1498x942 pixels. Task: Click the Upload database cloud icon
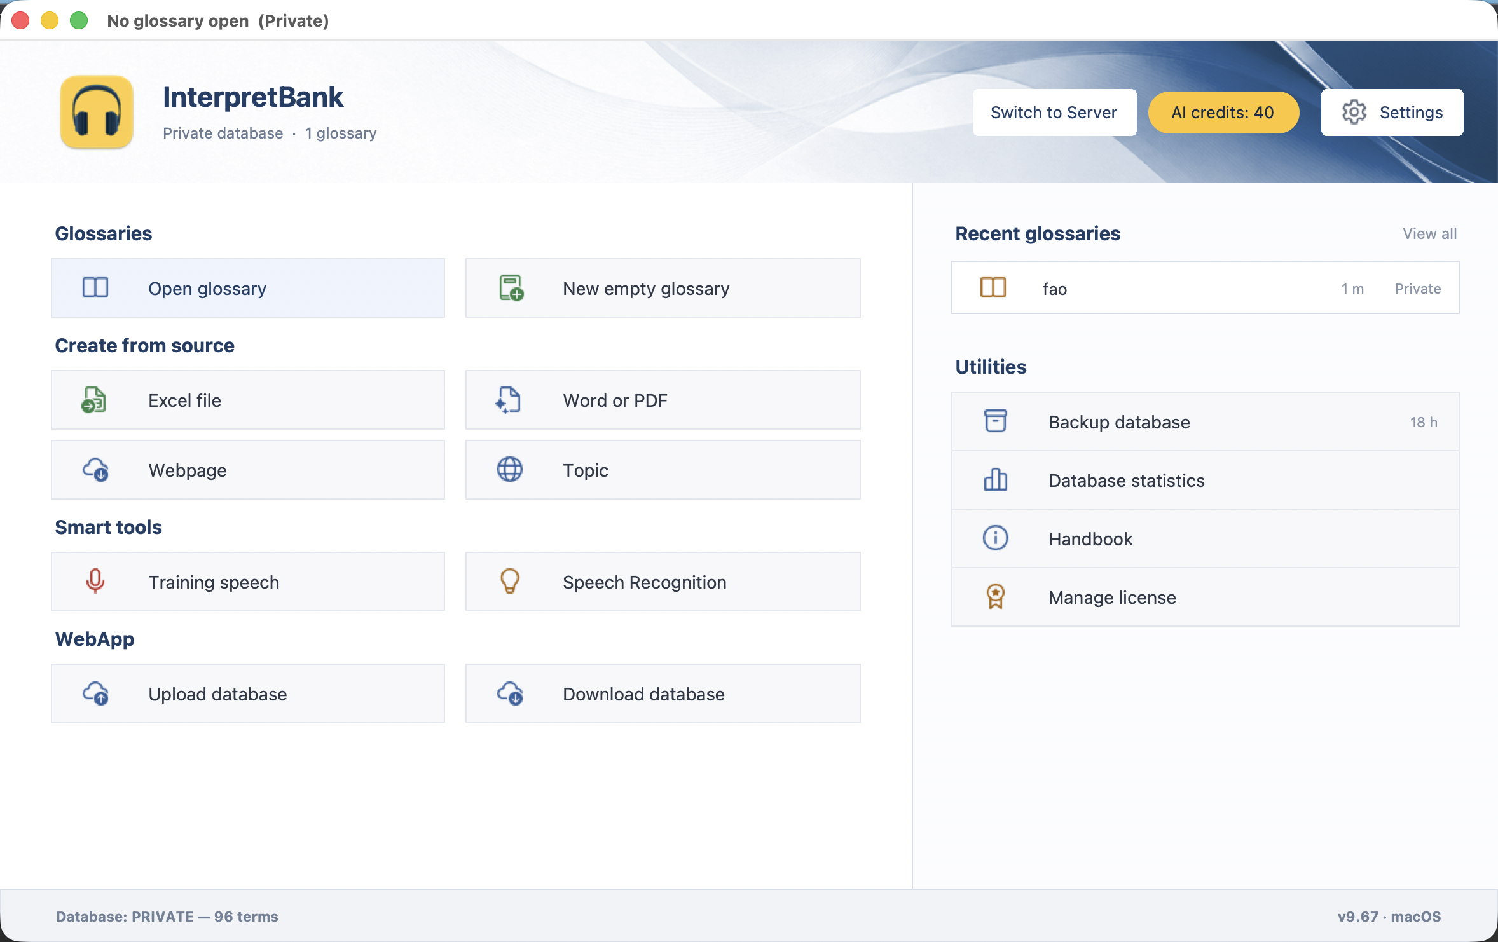tap(95, 693)
